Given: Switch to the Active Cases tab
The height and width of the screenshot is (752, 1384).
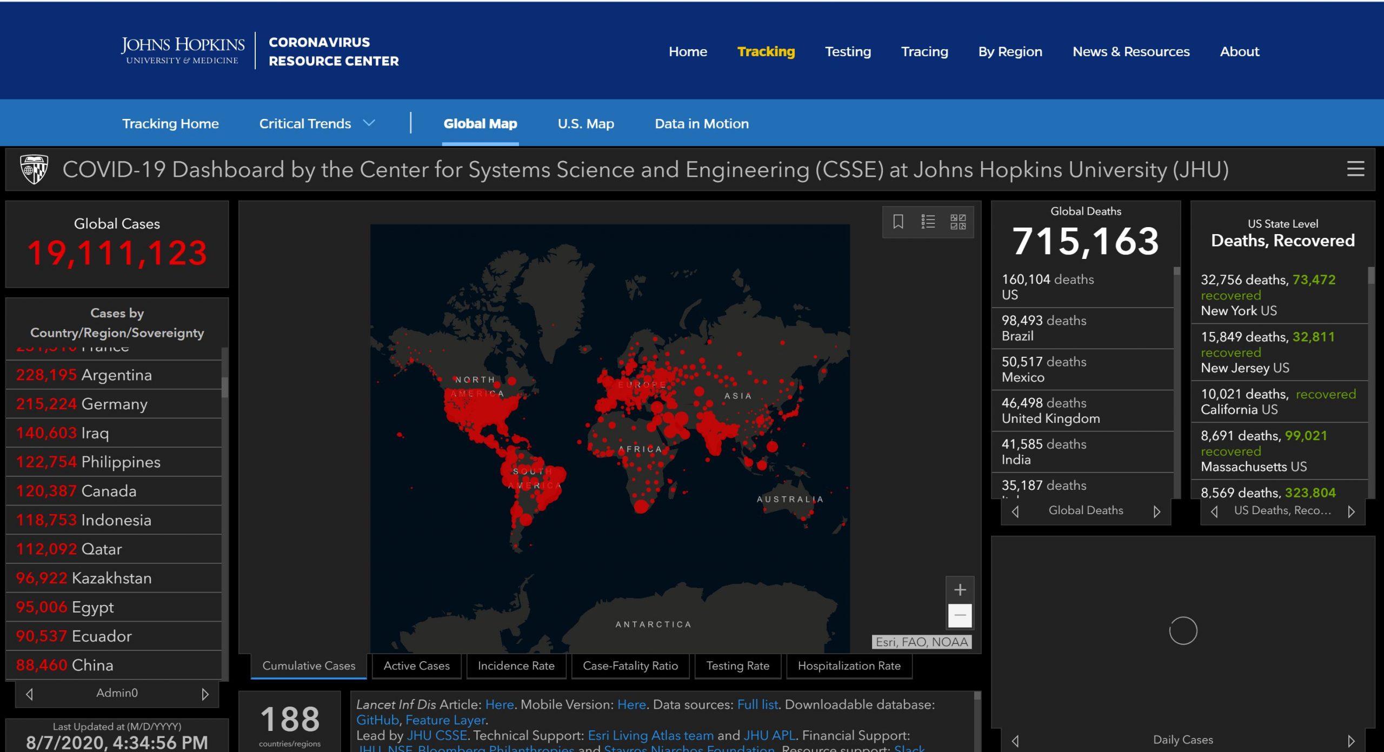Looking at the screenshot, I should 416,666.
